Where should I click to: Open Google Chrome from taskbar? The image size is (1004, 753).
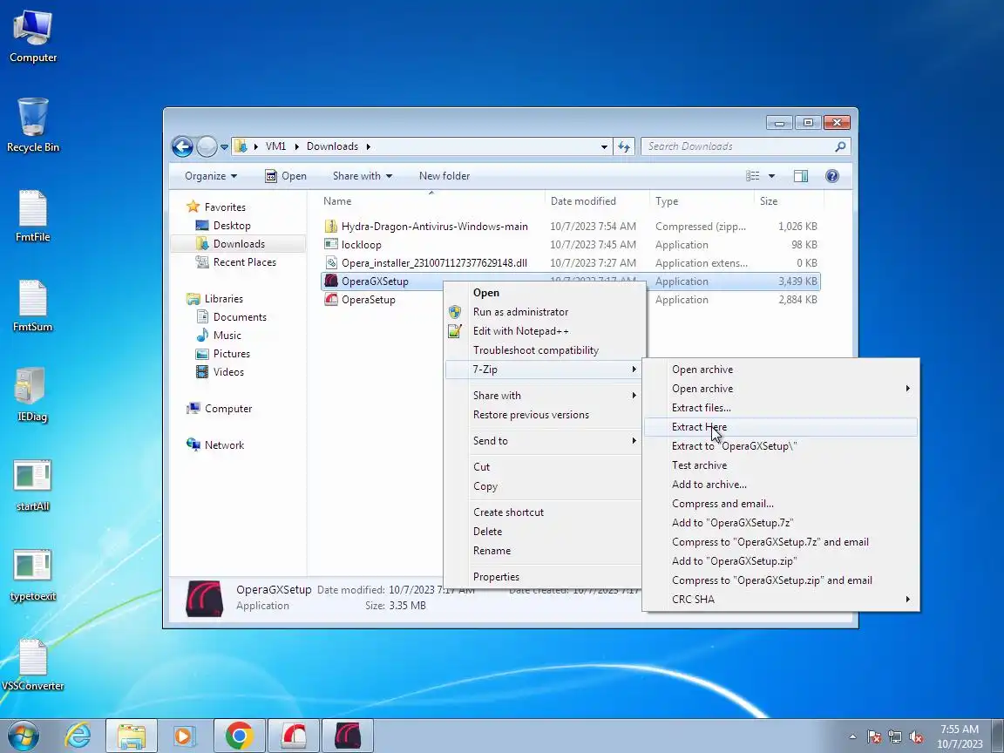click(x=239, y=736)
